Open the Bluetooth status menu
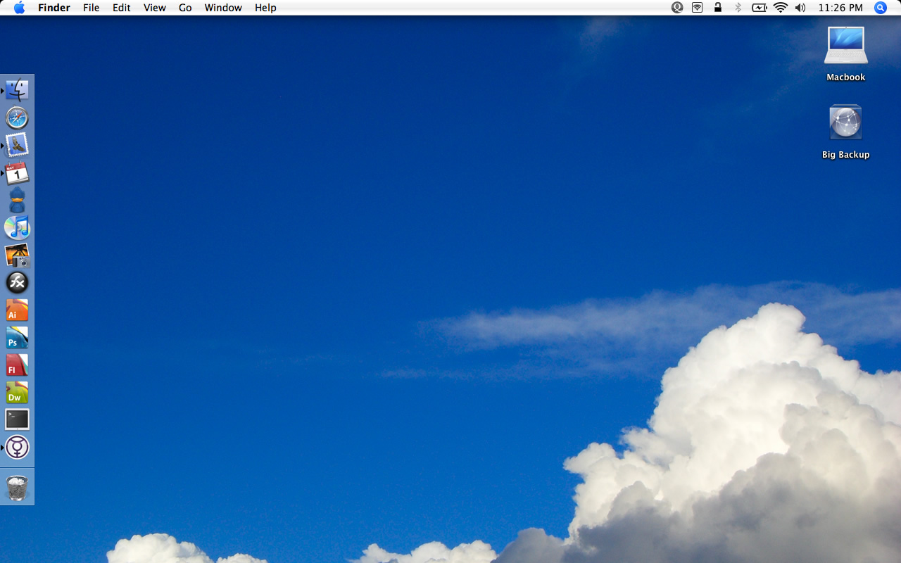 coord(738,8)
